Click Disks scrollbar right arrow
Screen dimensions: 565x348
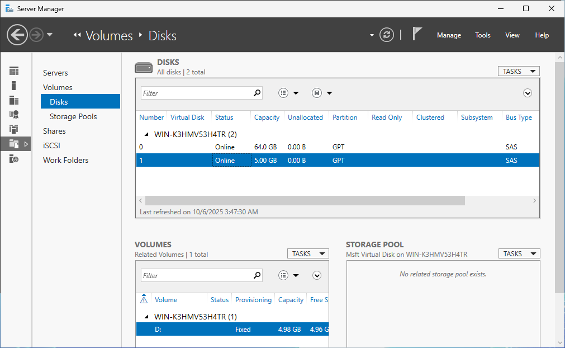534,200
